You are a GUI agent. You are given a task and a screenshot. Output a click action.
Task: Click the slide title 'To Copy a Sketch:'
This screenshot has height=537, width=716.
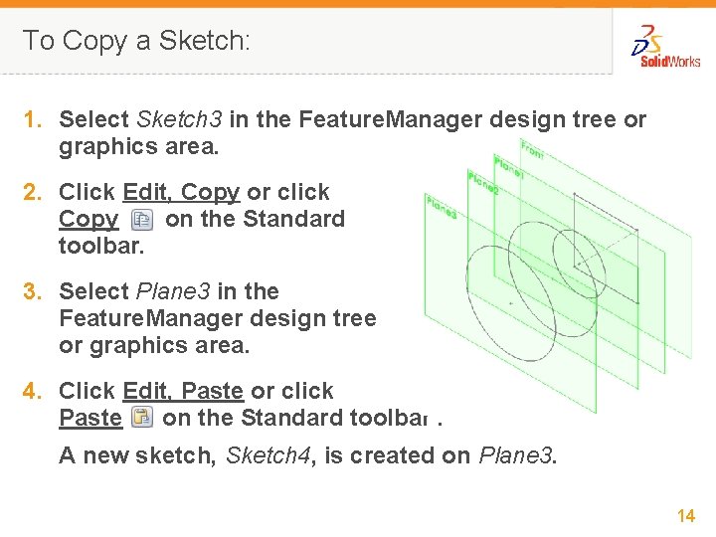tap(136, 41)
